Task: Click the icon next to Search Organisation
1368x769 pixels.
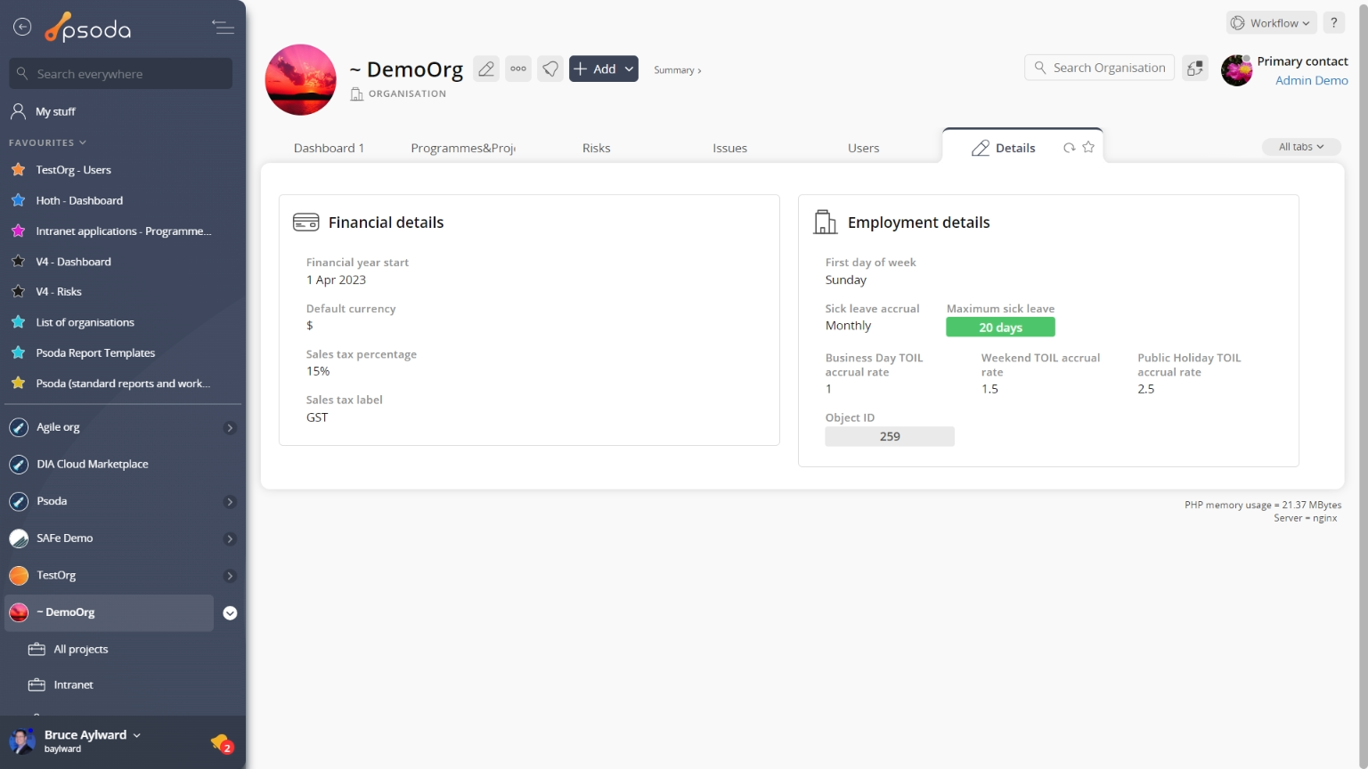Action: [x=1195, y=69]
